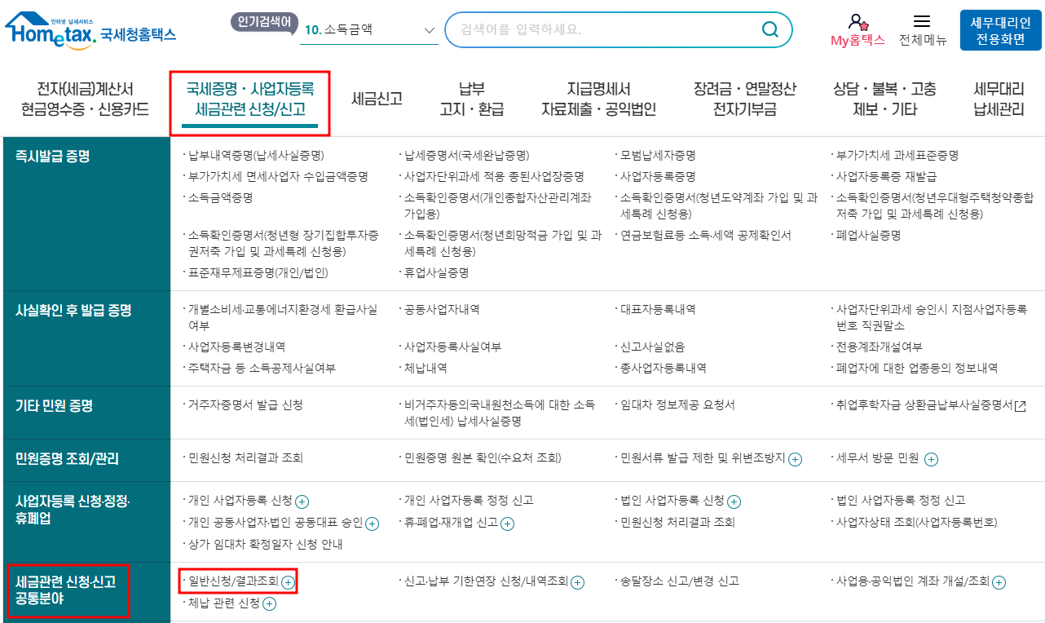Open 사업자등록증명 link

658,176
